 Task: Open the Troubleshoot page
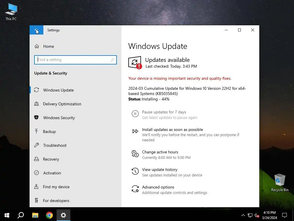pos(76,145)
